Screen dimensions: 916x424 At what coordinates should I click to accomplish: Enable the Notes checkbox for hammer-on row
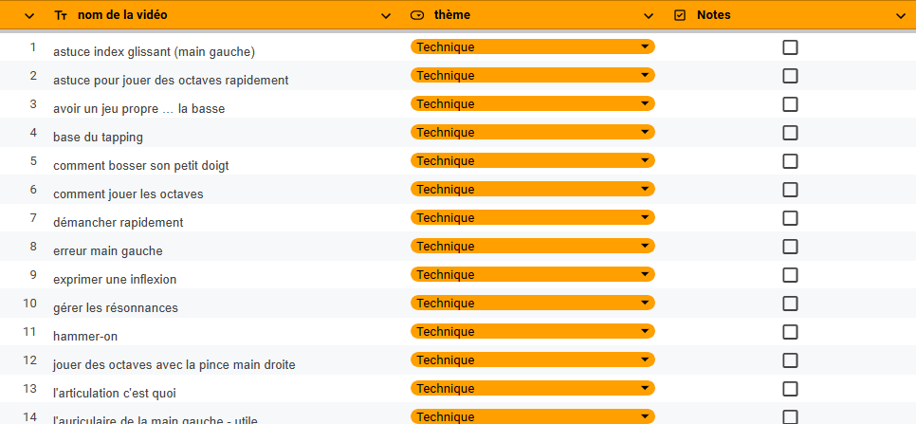pos(790,332)
